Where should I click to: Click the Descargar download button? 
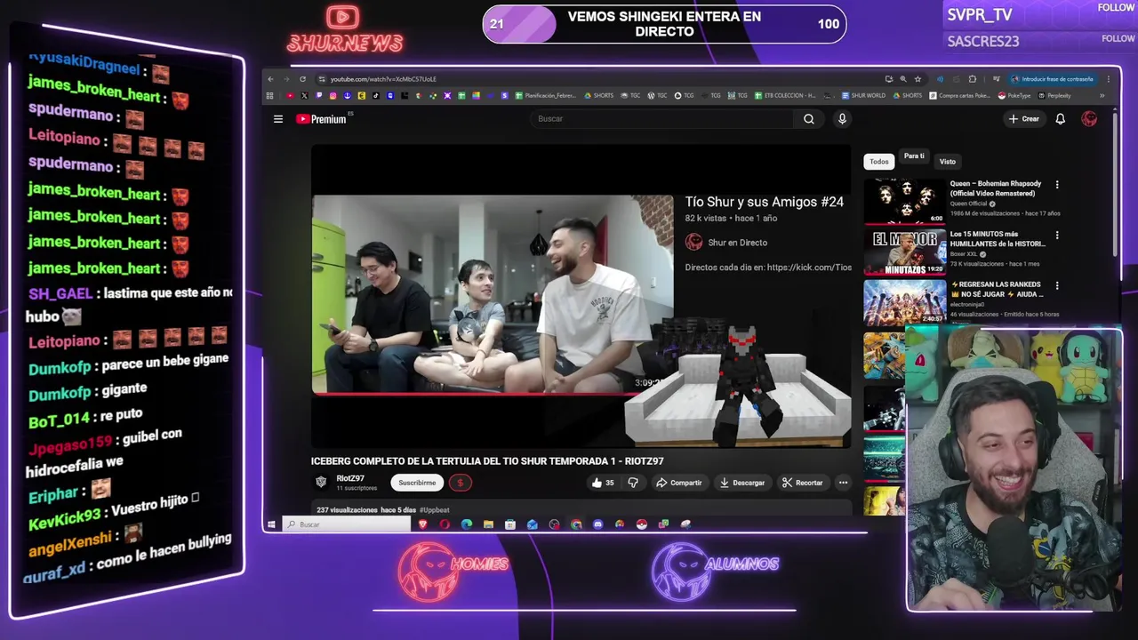pyautogui.click(x=741, y=483)
